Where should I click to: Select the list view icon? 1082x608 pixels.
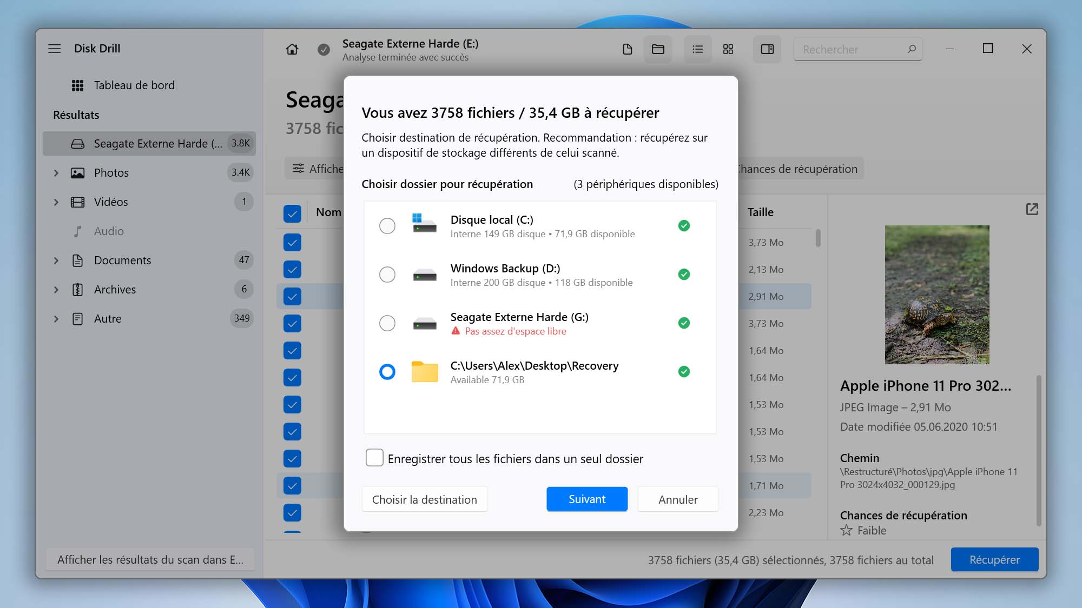click(698, 49)
